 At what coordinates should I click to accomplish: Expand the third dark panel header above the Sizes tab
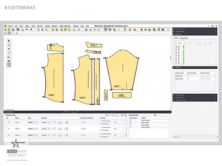point(195,34)
